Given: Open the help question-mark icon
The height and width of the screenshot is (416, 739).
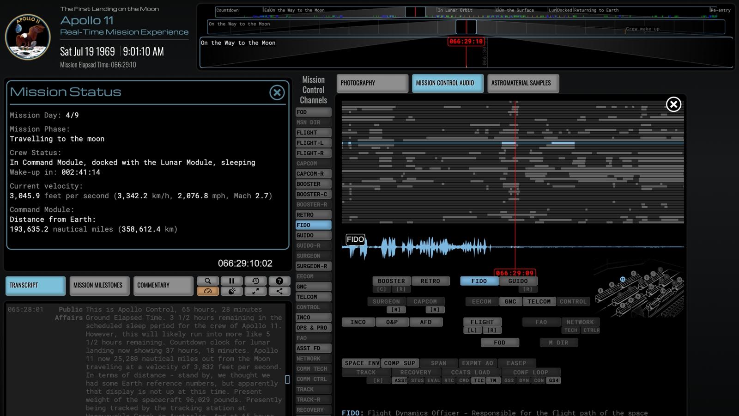Looking at the screenshot, I should [x=279, y=281].
